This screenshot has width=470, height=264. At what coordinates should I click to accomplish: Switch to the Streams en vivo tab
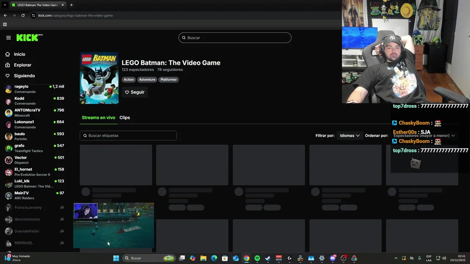pyautogui.click(x=98, y=118)
